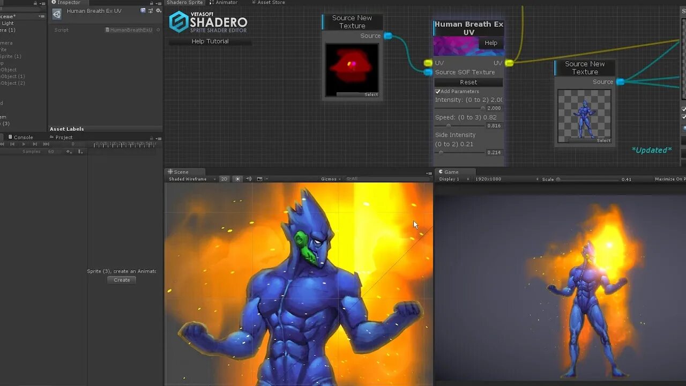Toggle the Animation panel lock icon

click(152, 138)
